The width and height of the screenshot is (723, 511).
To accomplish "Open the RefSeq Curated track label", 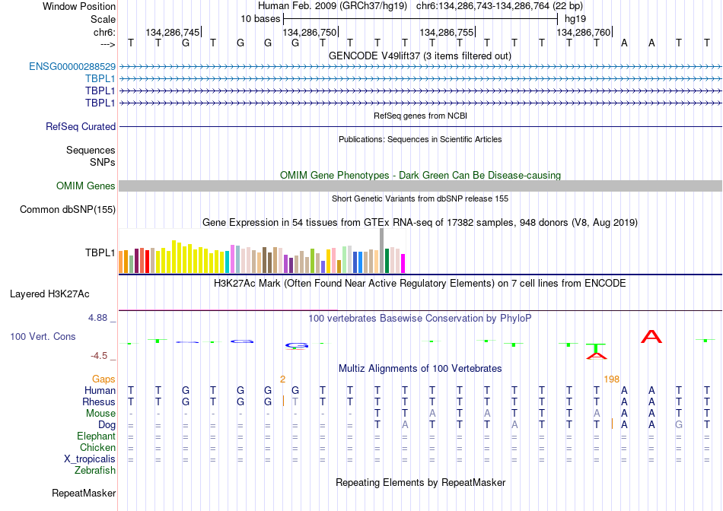I will tap(81, 126).
